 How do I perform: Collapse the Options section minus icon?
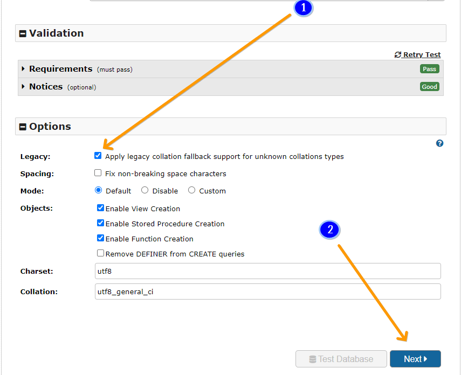[x=23, y=127]
